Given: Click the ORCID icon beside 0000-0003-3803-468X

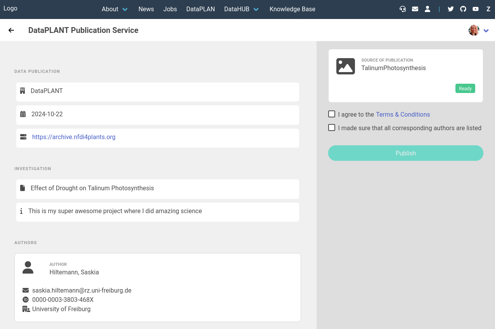Looking at the screenshot, I should pyautogui.click(x=26, y=300).
